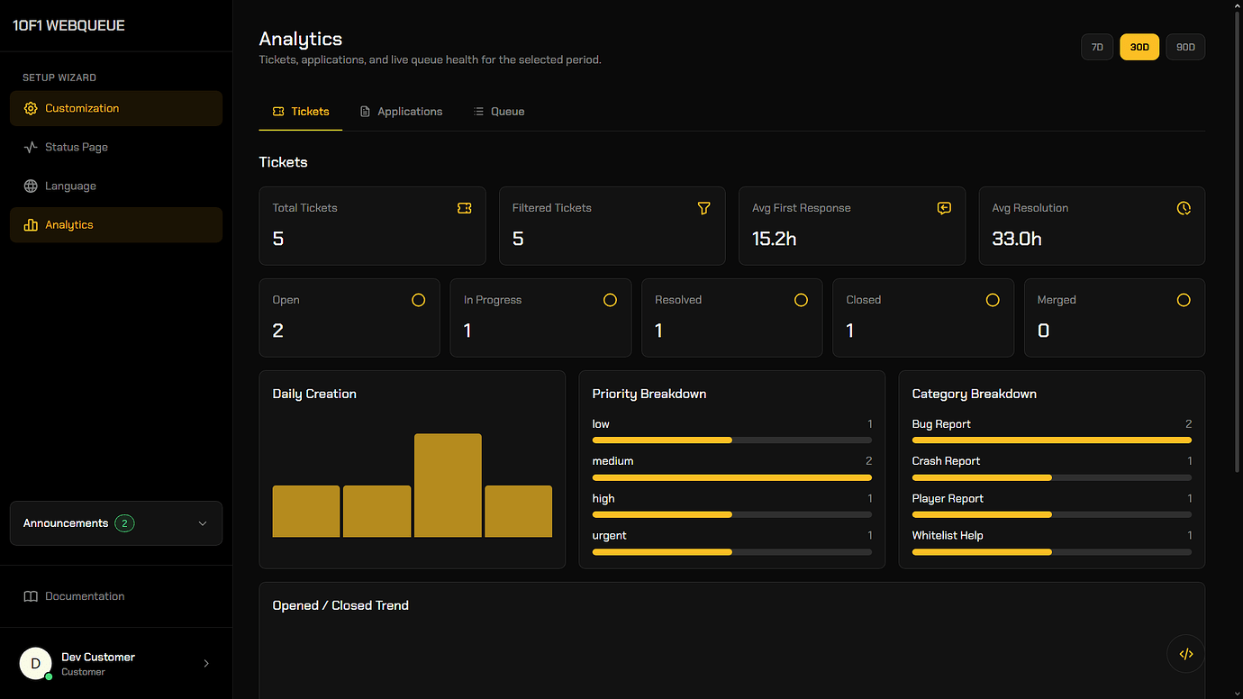The width and height of the screenshot is (1243, 699).
Task: Open the Status Page sidebar link
Action: click(x=116, y=147)
